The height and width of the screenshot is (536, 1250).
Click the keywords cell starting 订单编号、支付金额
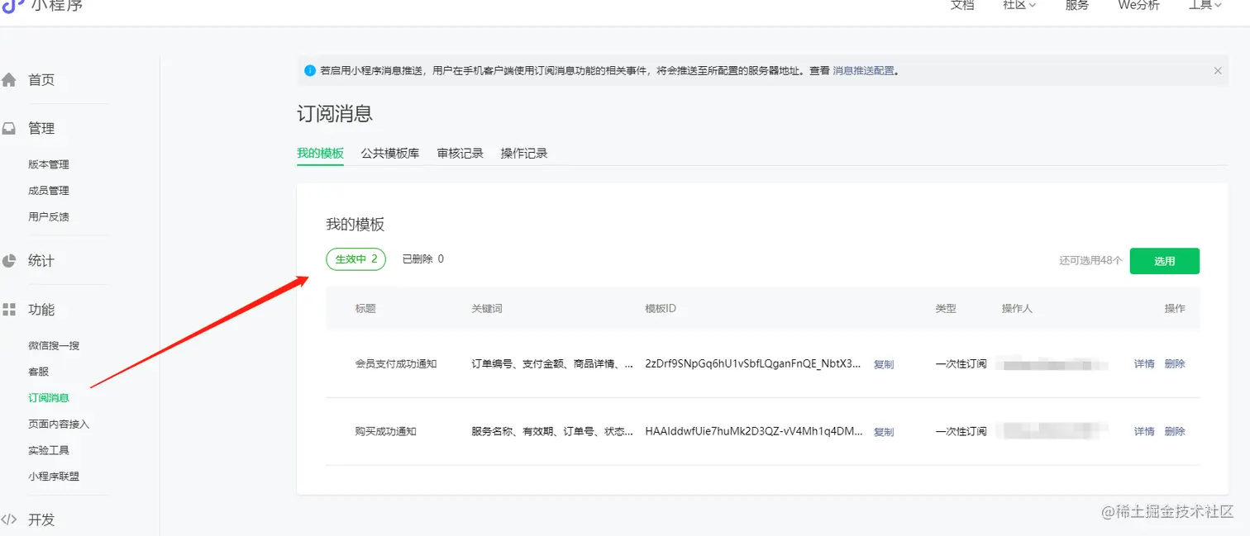[552, 364]
